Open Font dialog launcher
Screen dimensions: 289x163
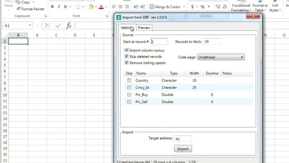(107, 16)
